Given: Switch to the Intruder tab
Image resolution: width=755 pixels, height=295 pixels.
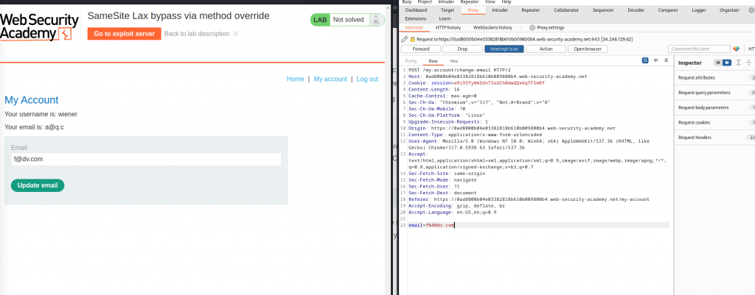Looking at the screenshot, I should 500,10.
